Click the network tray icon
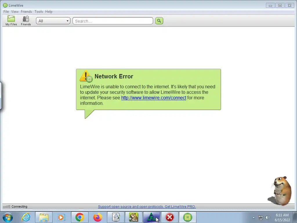 (x=261, y=217)
